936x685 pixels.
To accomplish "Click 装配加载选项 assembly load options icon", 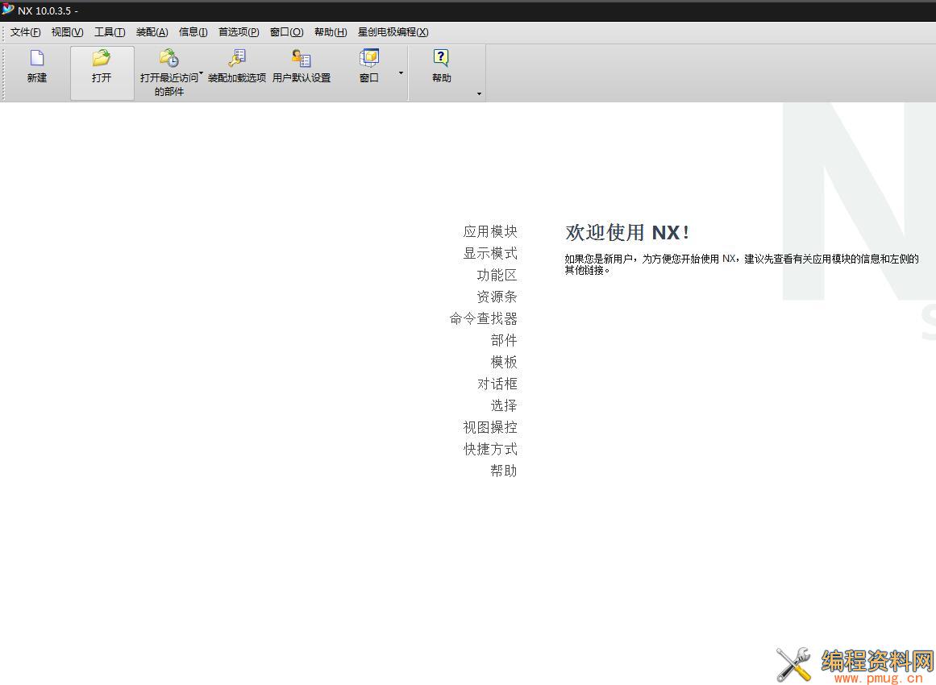I will [x=237, y=58].
